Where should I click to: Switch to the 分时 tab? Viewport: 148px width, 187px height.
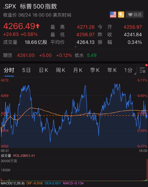[x=9, y=70]
